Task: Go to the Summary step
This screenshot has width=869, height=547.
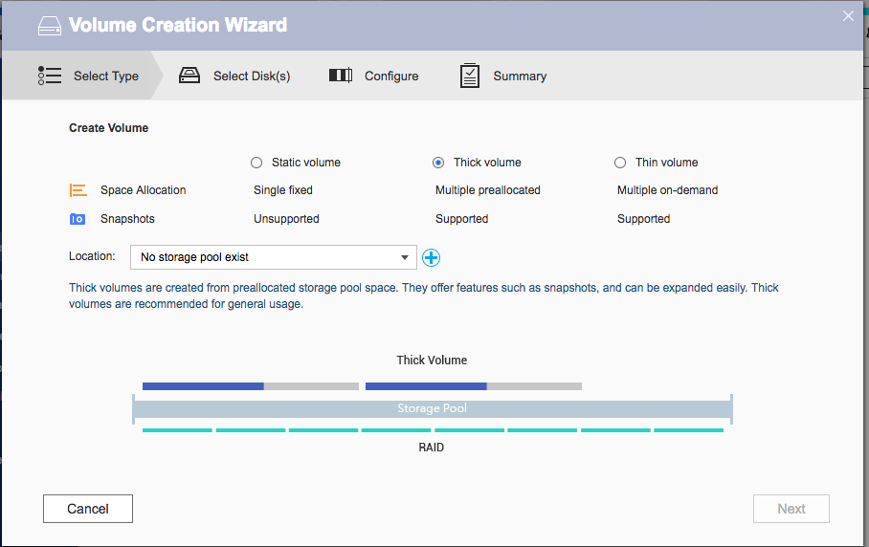Action: pos(520,76)
